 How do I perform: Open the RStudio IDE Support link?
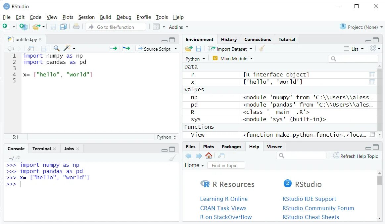tap(309, 199)
